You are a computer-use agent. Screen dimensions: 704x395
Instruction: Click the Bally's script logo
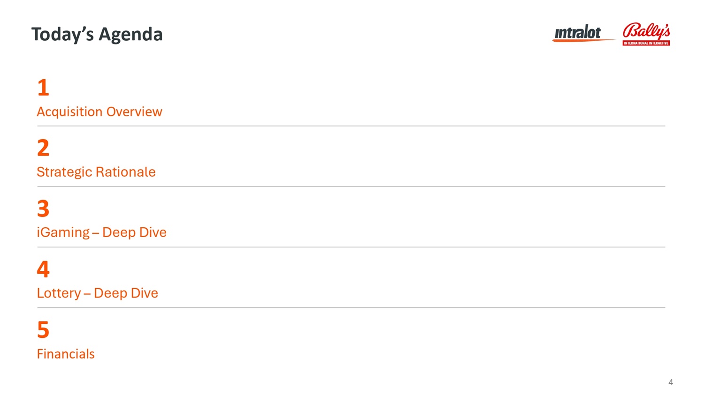coord(646,31)
